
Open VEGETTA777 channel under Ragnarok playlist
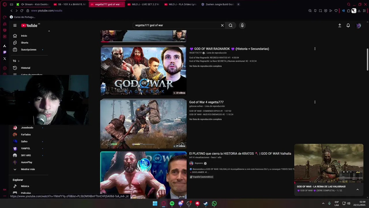pos(195,53)
